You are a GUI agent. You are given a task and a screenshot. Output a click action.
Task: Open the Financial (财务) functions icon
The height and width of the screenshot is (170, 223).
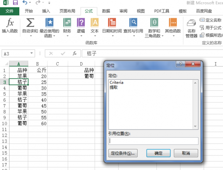(67, 22)
